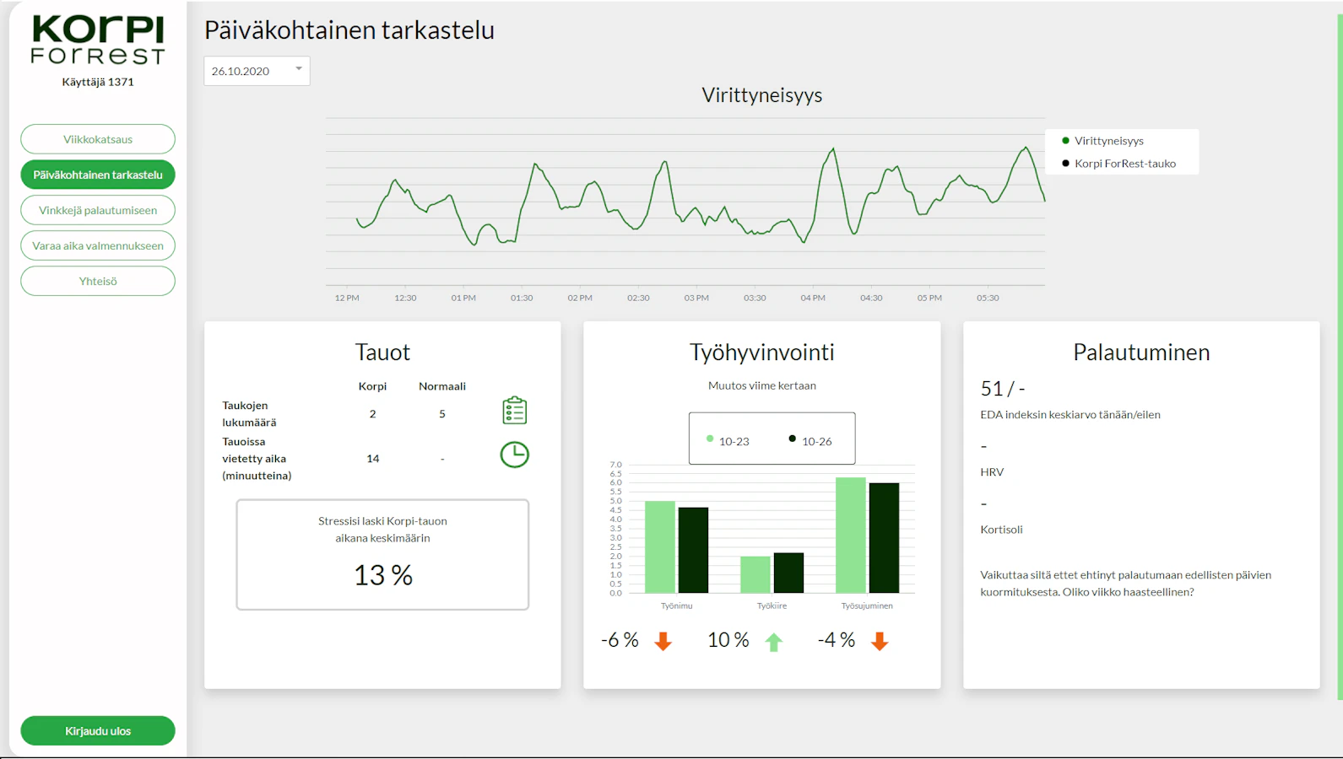Toggle the 10-23 series in bar chart legend

click(728, 440)
